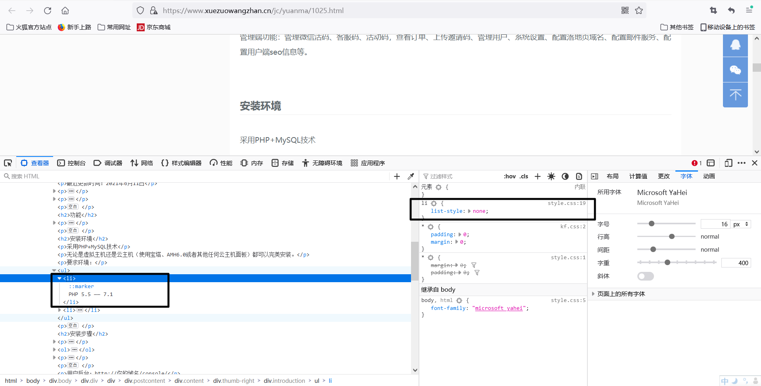761x386 pixels.
Task: Click the page back-to-top arrow button
Action: [x=735, y=95]
